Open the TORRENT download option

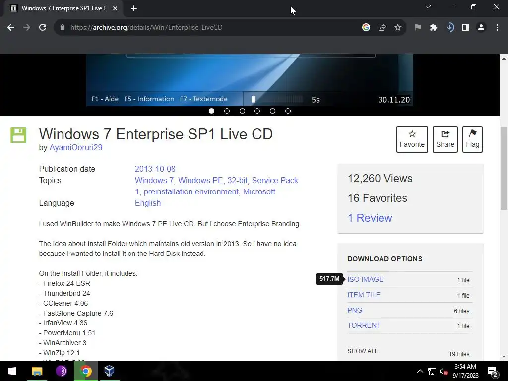364,325
